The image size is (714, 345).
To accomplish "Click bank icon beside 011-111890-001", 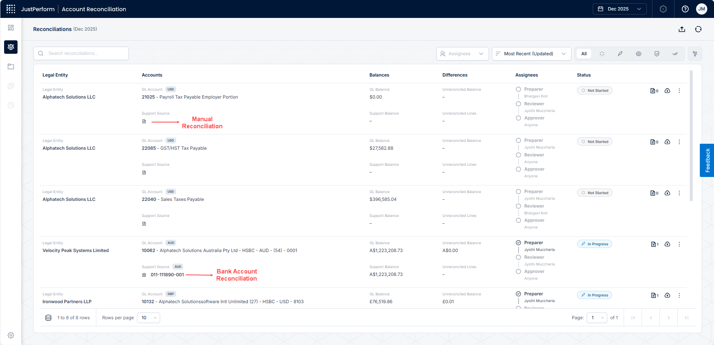I will coord(144,275).
